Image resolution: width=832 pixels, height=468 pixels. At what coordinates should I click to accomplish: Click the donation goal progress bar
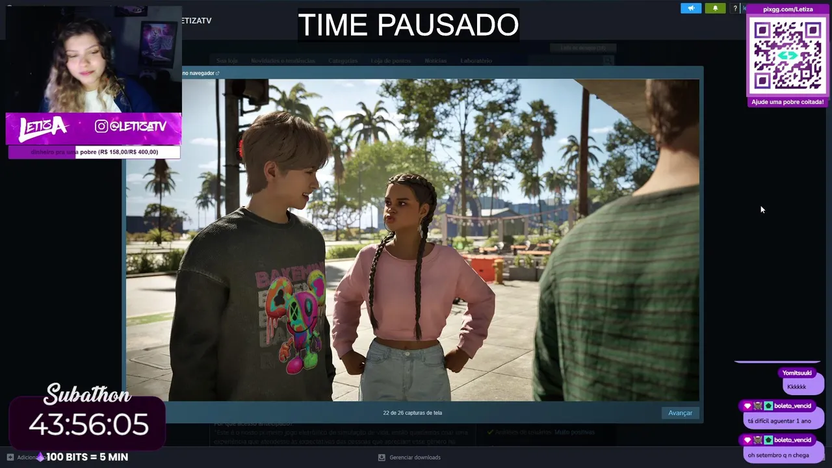(x=94, y=152)
